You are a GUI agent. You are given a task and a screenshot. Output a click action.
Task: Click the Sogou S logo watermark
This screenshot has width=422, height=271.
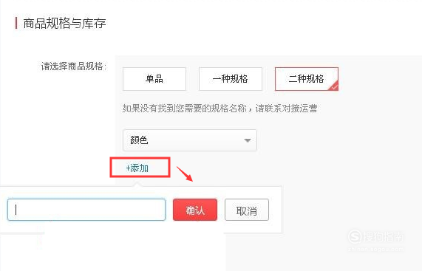pos(355,236)
